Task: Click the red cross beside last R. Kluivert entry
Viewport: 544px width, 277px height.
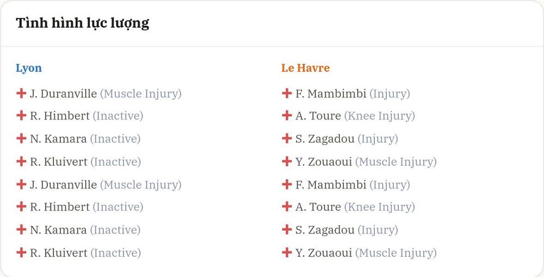Action: pyautogui.click(x=21, y=253)
